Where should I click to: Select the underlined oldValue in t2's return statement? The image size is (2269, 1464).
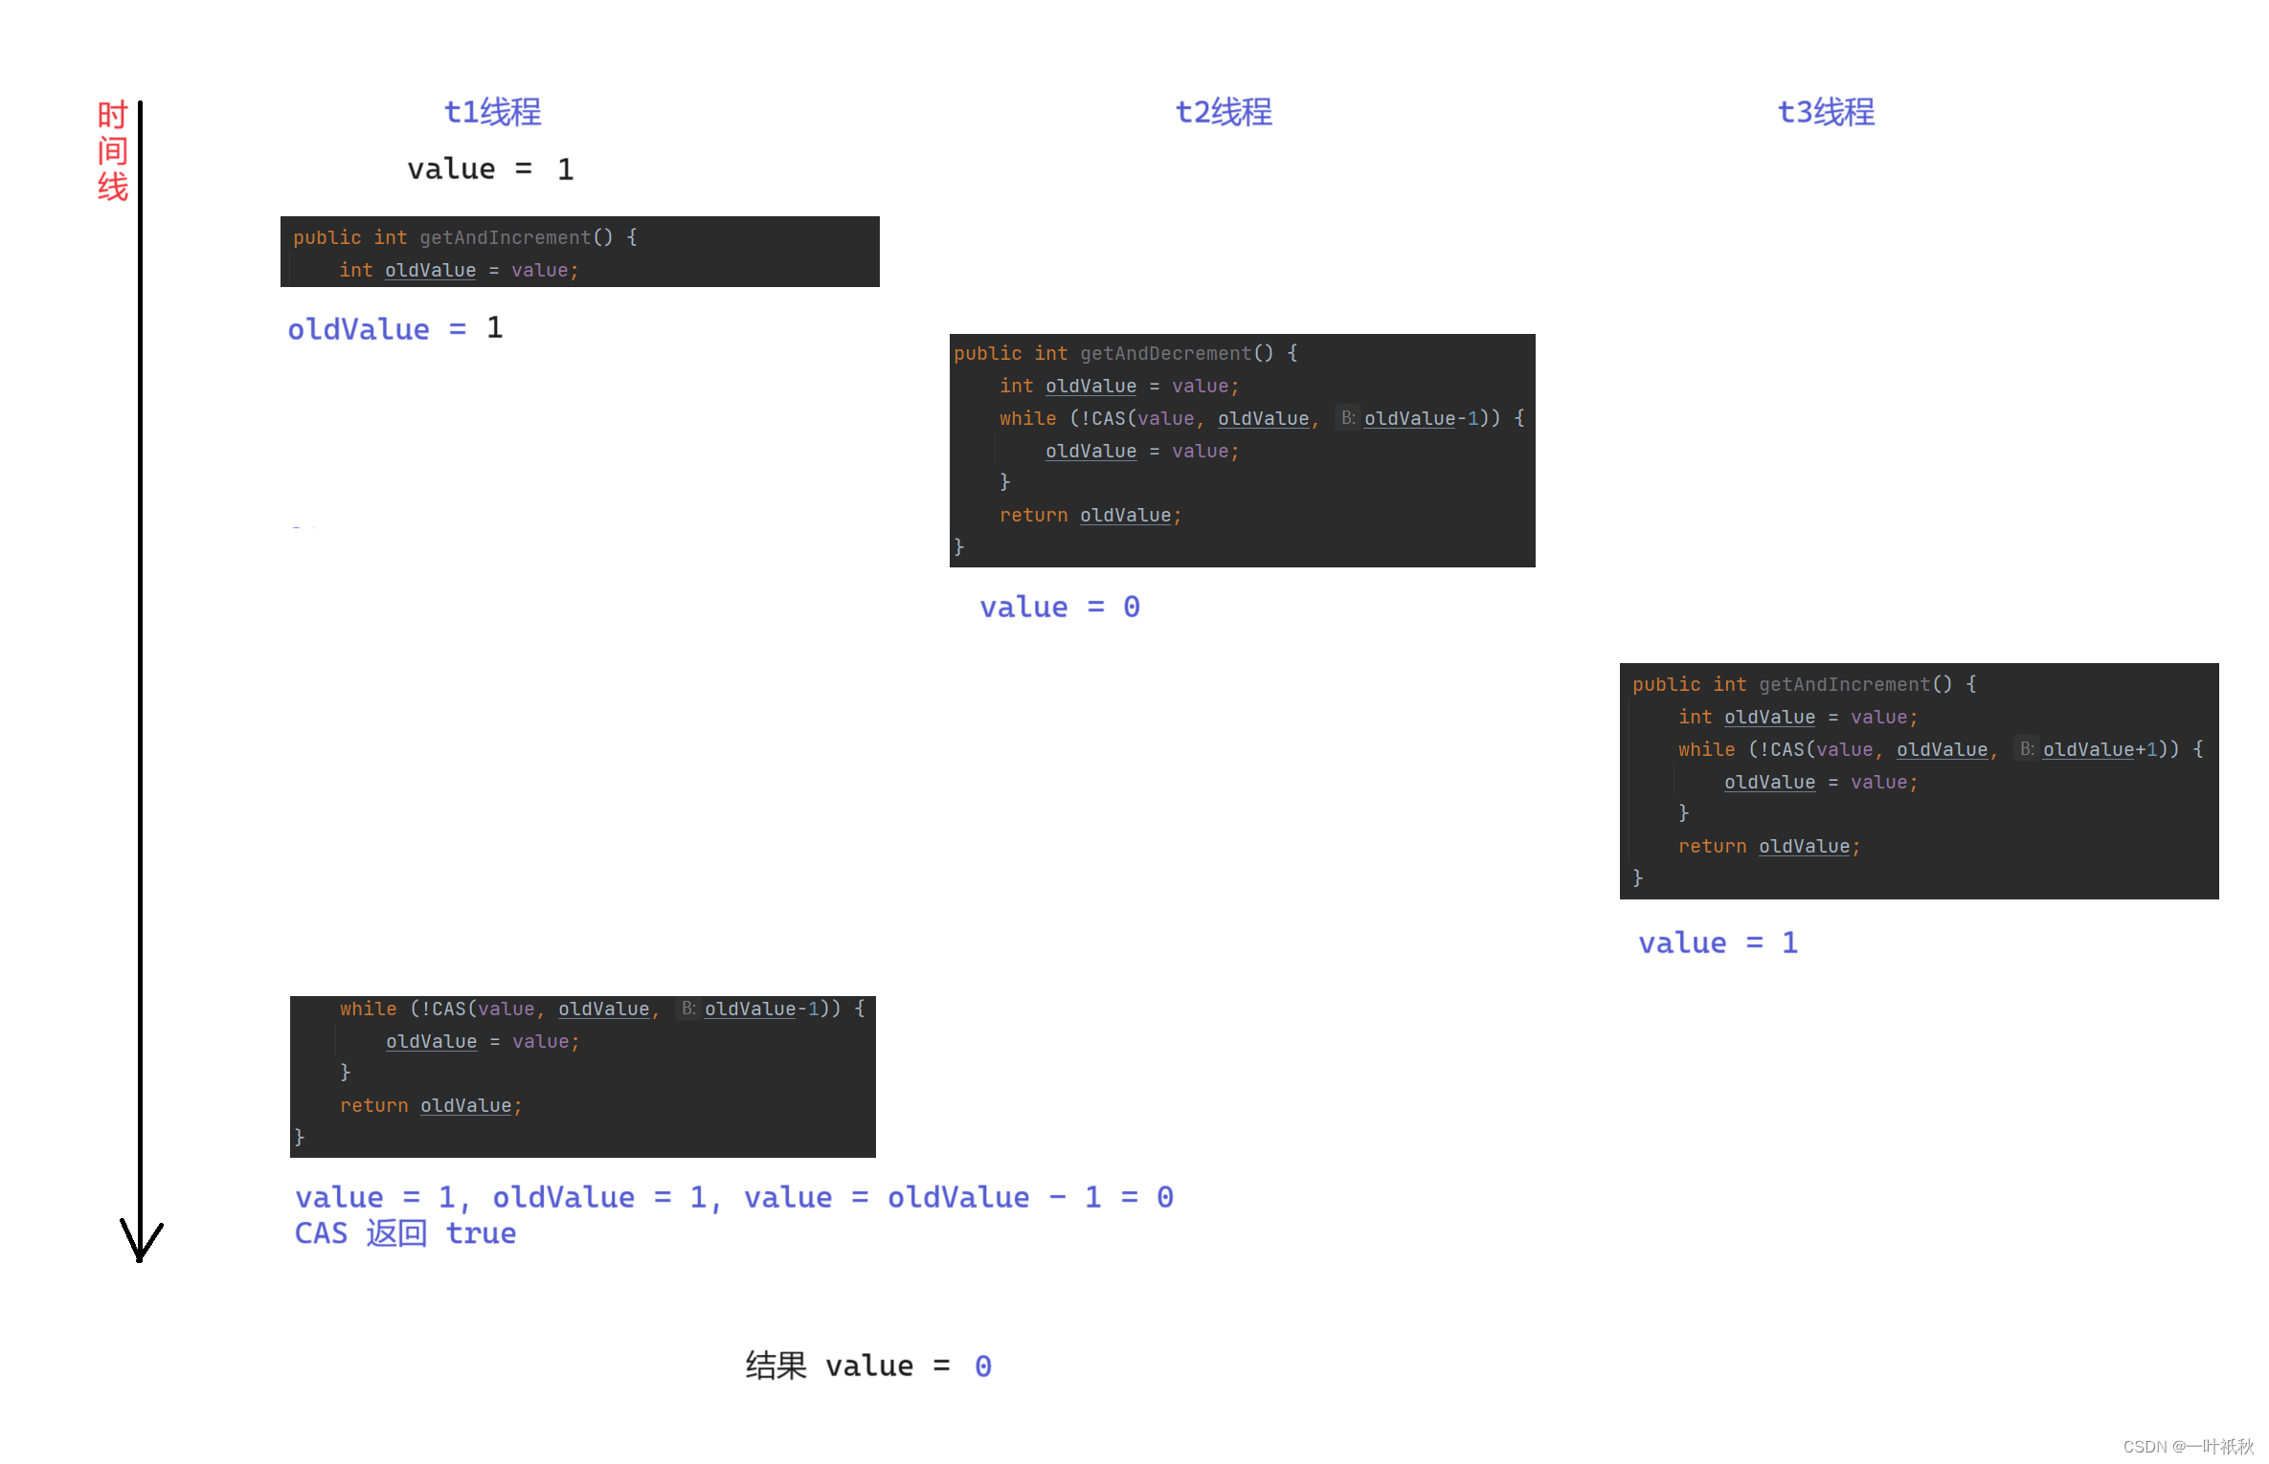tap(1126, 515)
